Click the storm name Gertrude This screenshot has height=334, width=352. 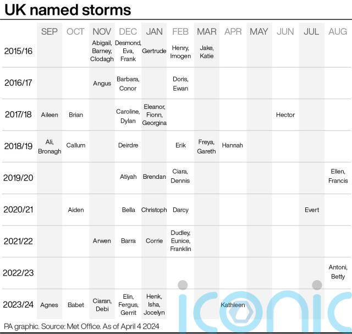[154, 51]
